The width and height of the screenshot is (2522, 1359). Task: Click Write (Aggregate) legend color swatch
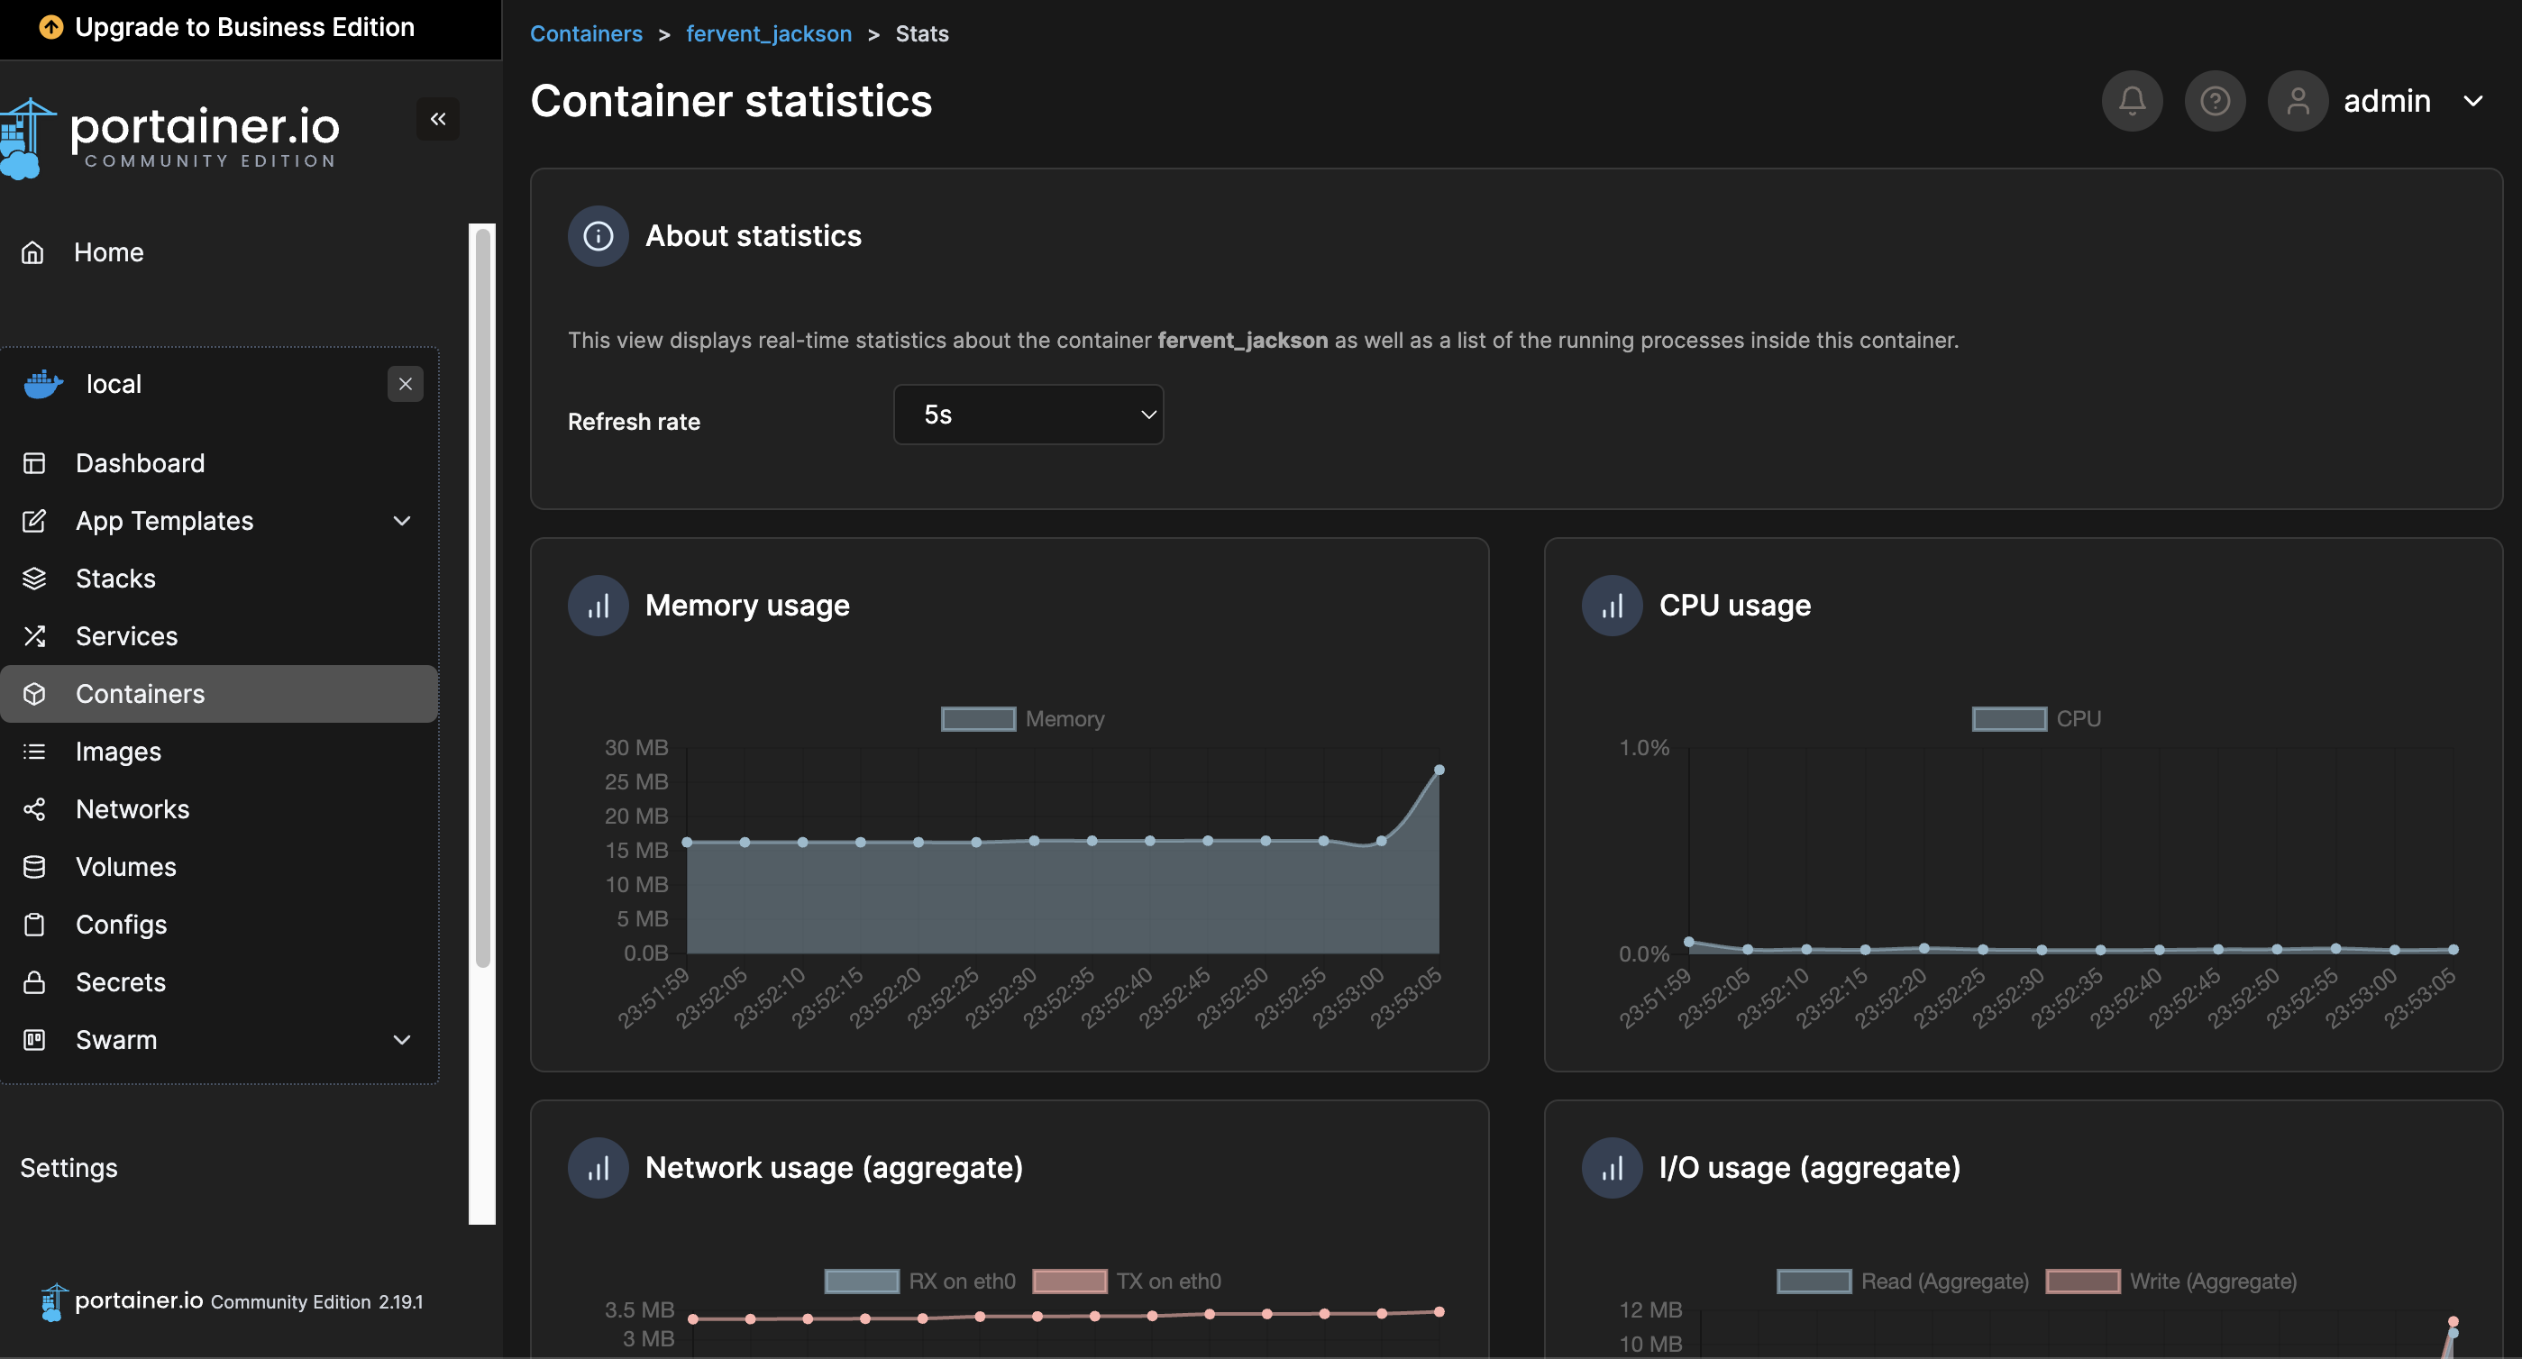click(2082, 1281)
